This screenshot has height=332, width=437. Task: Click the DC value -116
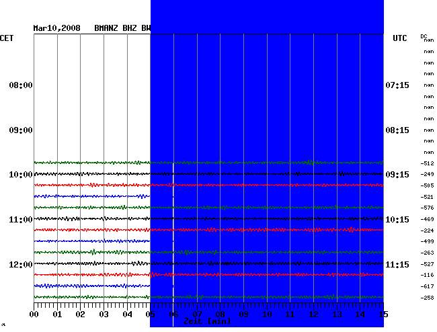[427, 275]
